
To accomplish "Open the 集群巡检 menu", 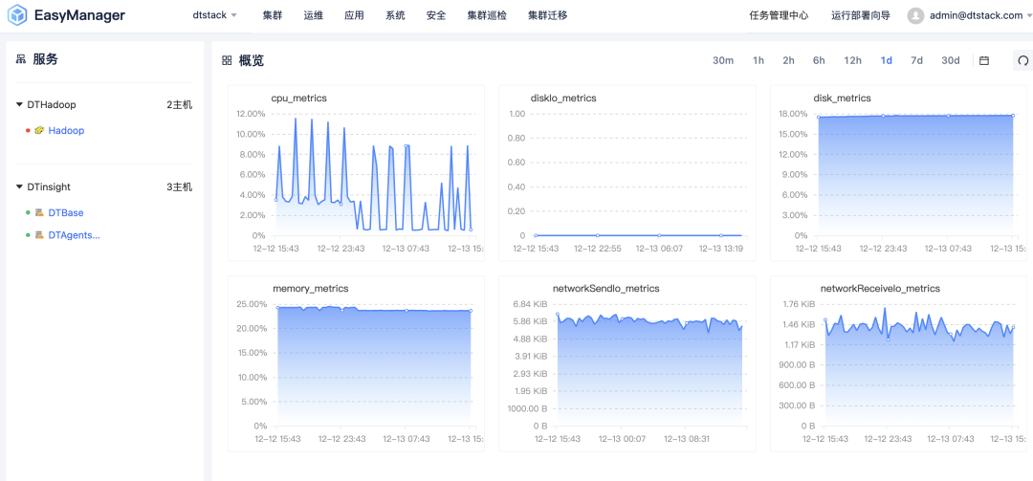I will (488, 16).
